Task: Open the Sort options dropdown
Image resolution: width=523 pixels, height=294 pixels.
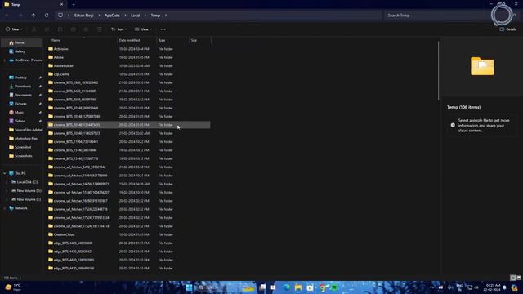Action: coord(119,29)
